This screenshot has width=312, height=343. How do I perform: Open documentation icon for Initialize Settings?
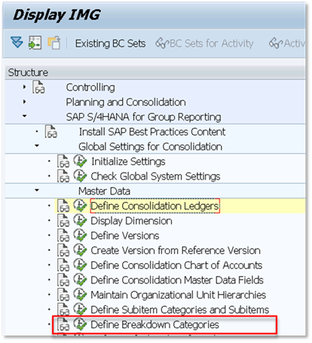(63, 161)
